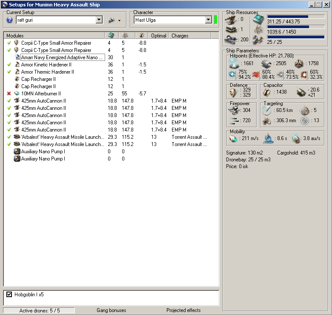Toggle the first Corpii C-Type Small Armor Repairer checkmark
The image size is (332, 315).
(x=9, y=43)
